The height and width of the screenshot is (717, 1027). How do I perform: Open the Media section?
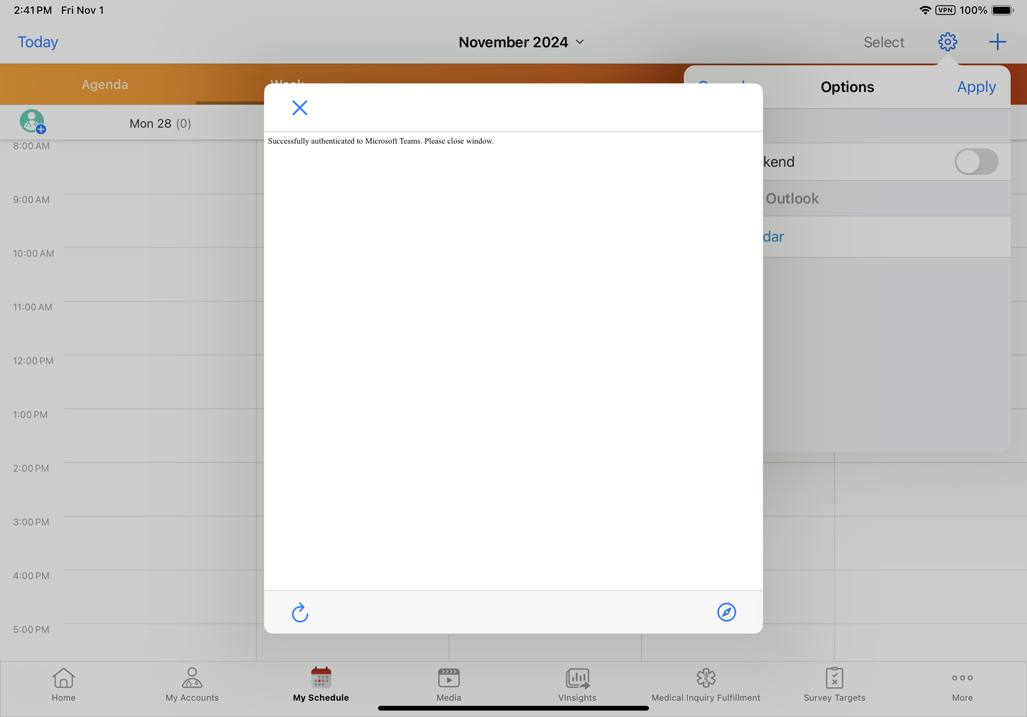click(449, 684)
